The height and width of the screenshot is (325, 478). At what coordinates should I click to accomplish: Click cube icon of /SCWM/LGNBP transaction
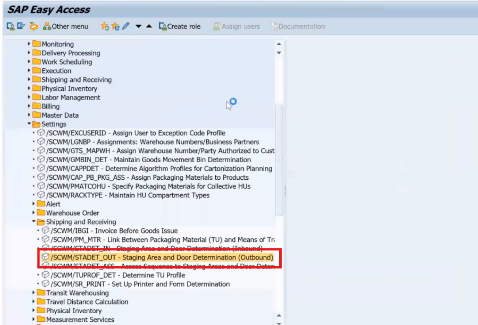click(41, 142)
